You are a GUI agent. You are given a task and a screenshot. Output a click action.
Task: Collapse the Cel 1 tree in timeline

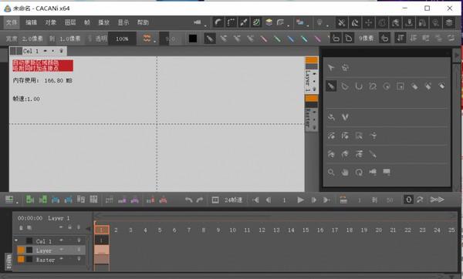coord(16,240)
